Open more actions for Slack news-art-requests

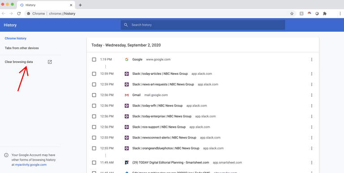(312, 84)
